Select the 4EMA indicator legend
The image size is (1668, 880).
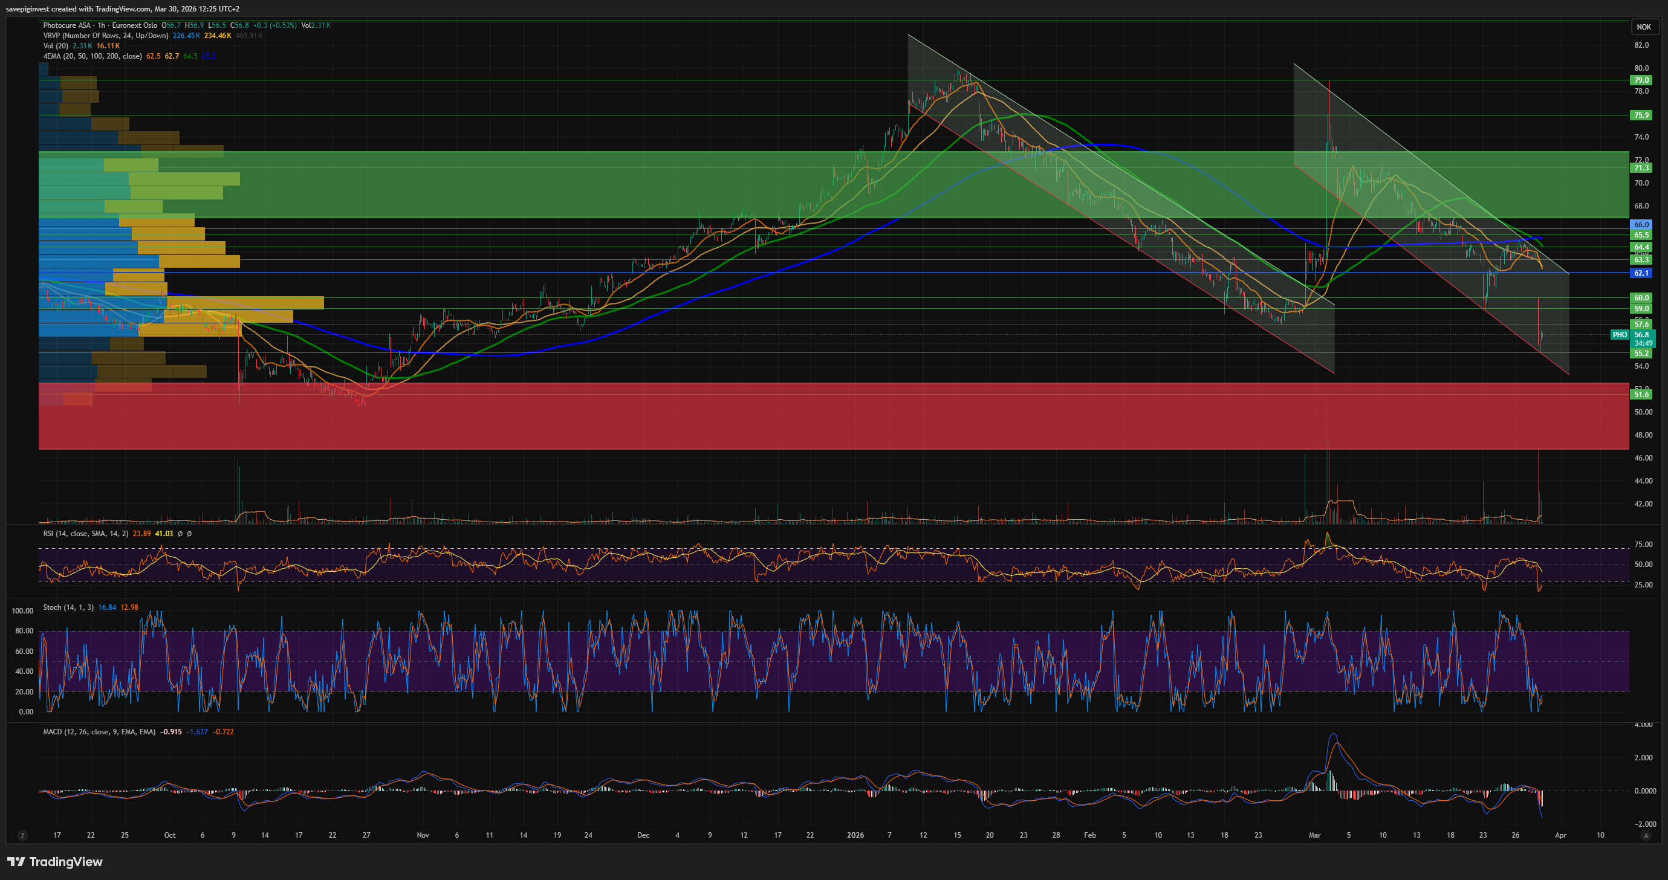pos(92,56)
